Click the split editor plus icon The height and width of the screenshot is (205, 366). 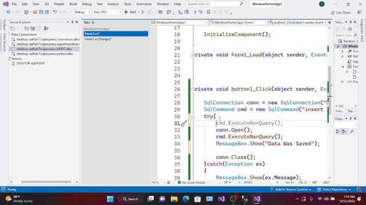(329, 22)
